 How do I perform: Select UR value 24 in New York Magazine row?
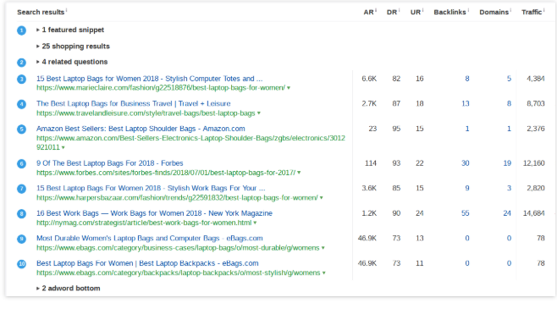pyautogui.click(x=420, y=213)
